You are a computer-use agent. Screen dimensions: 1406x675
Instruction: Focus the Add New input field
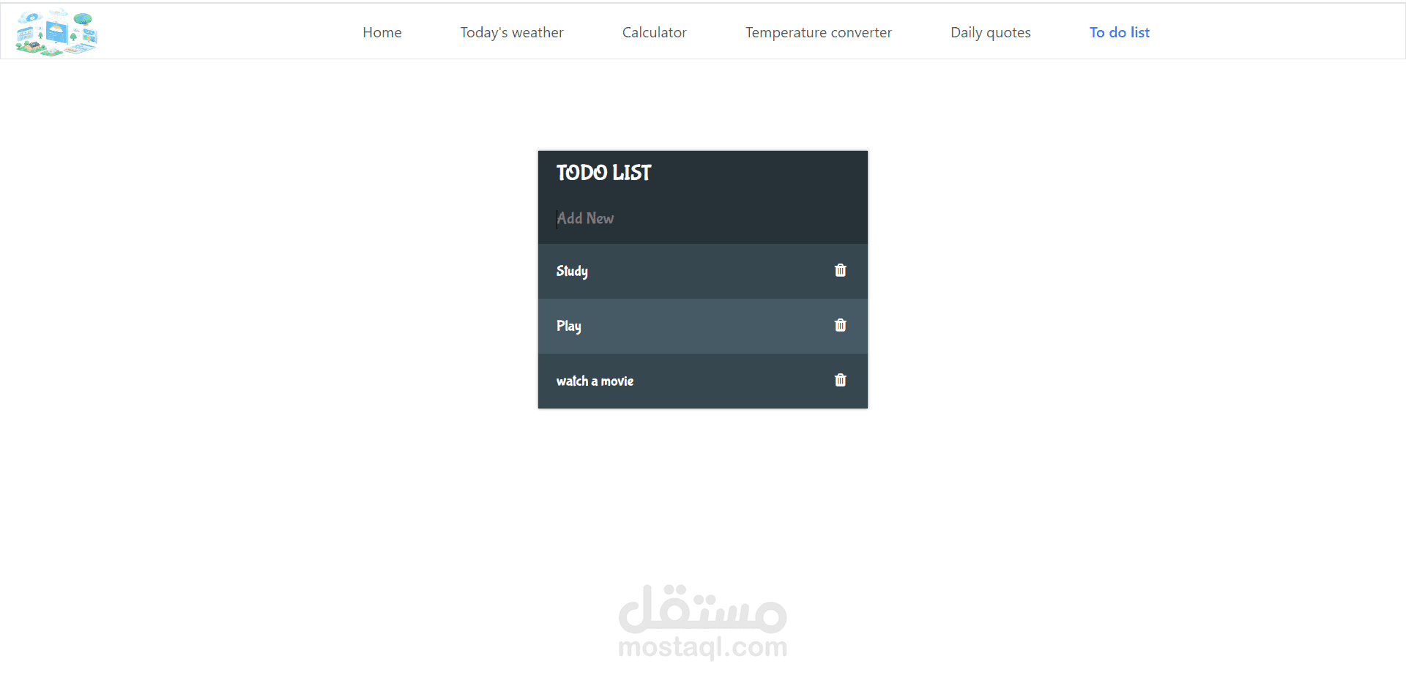703,218
